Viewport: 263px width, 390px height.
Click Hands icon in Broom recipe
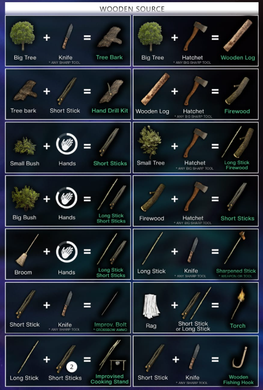67,252
